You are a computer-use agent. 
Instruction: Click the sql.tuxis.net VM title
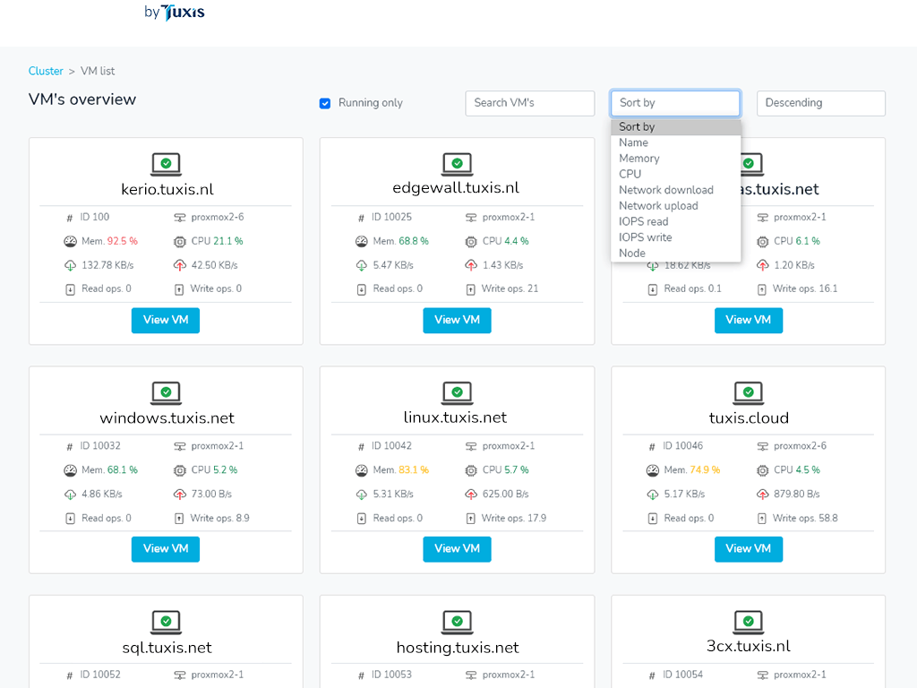click(167, 648)
